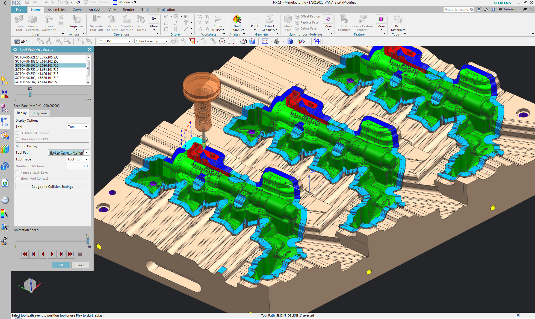Click step forward playback button

61,254
